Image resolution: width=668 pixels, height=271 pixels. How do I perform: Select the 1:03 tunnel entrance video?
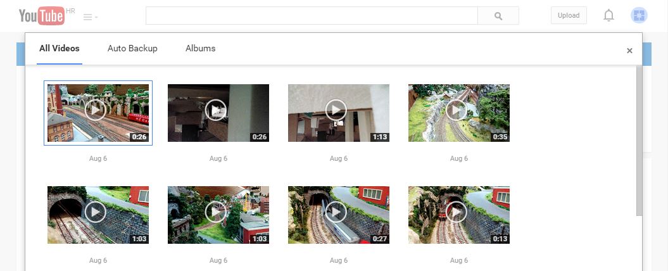tap(98, 215)
